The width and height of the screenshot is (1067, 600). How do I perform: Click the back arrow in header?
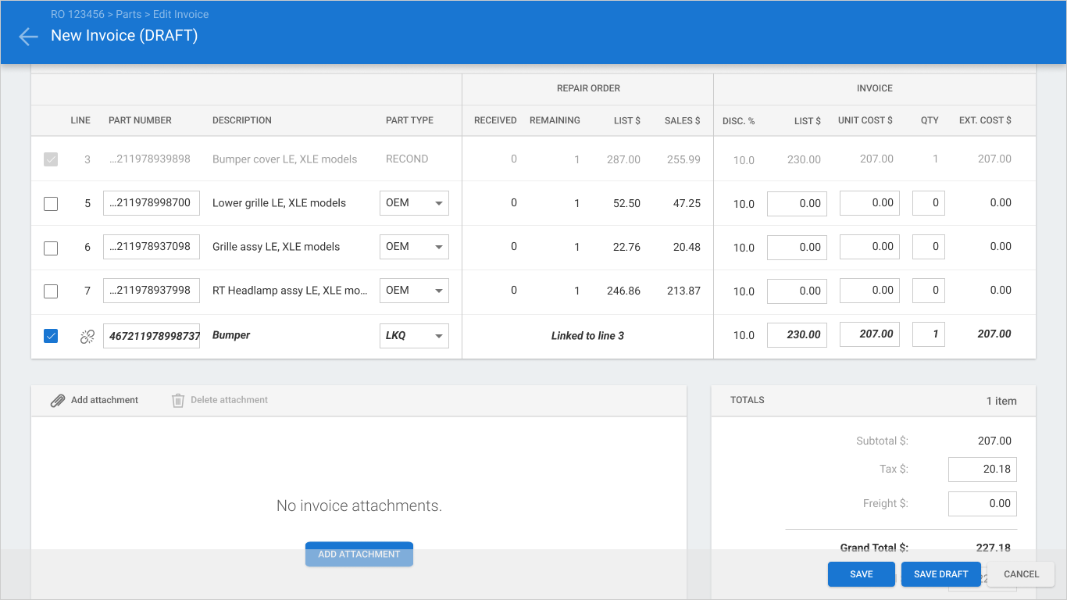[28, 36]
